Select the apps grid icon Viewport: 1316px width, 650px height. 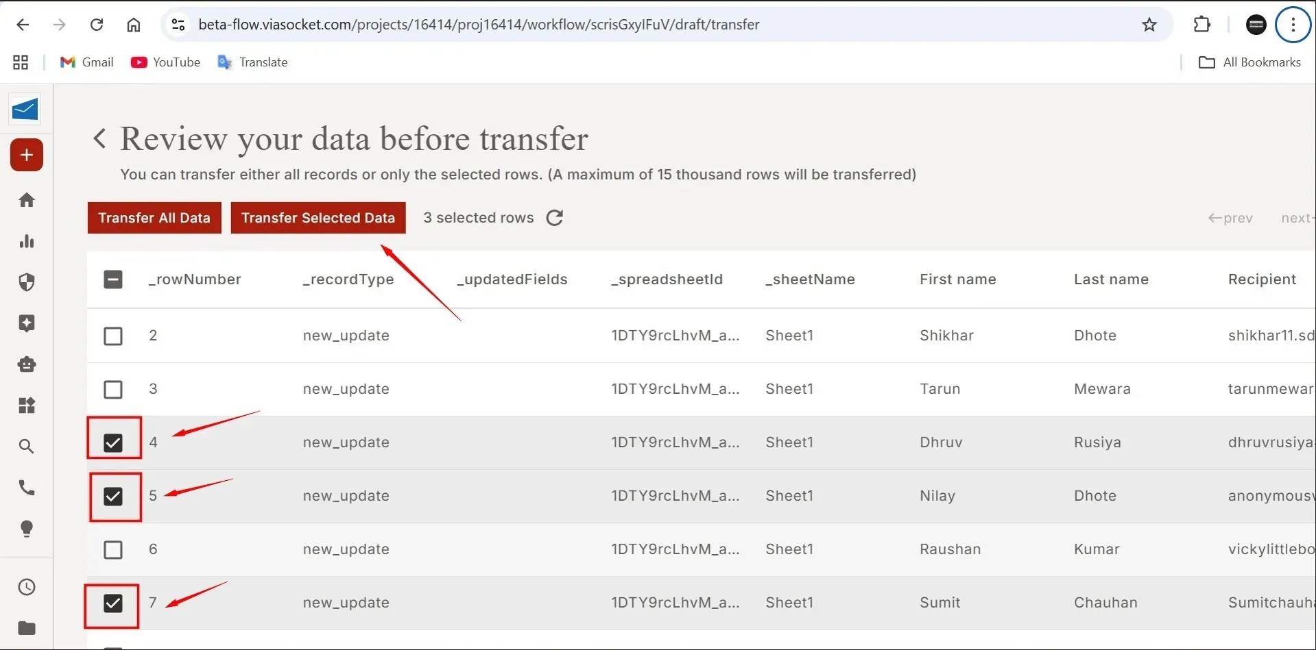26,405
